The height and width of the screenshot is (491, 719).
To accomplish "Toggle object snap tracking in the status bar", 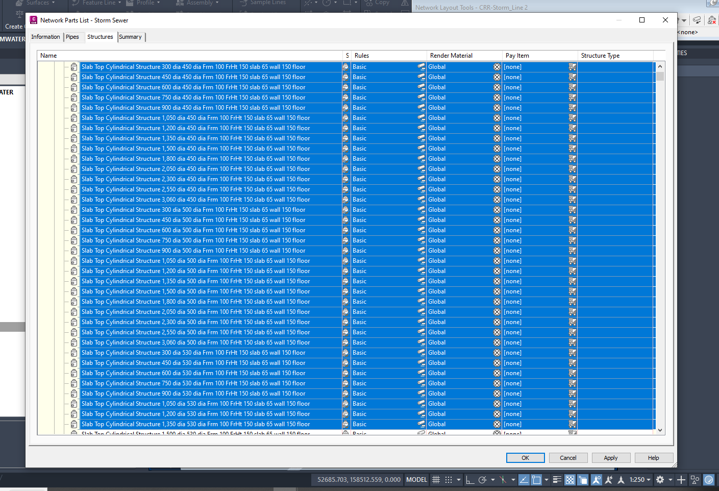I will [x=503, y=480].
